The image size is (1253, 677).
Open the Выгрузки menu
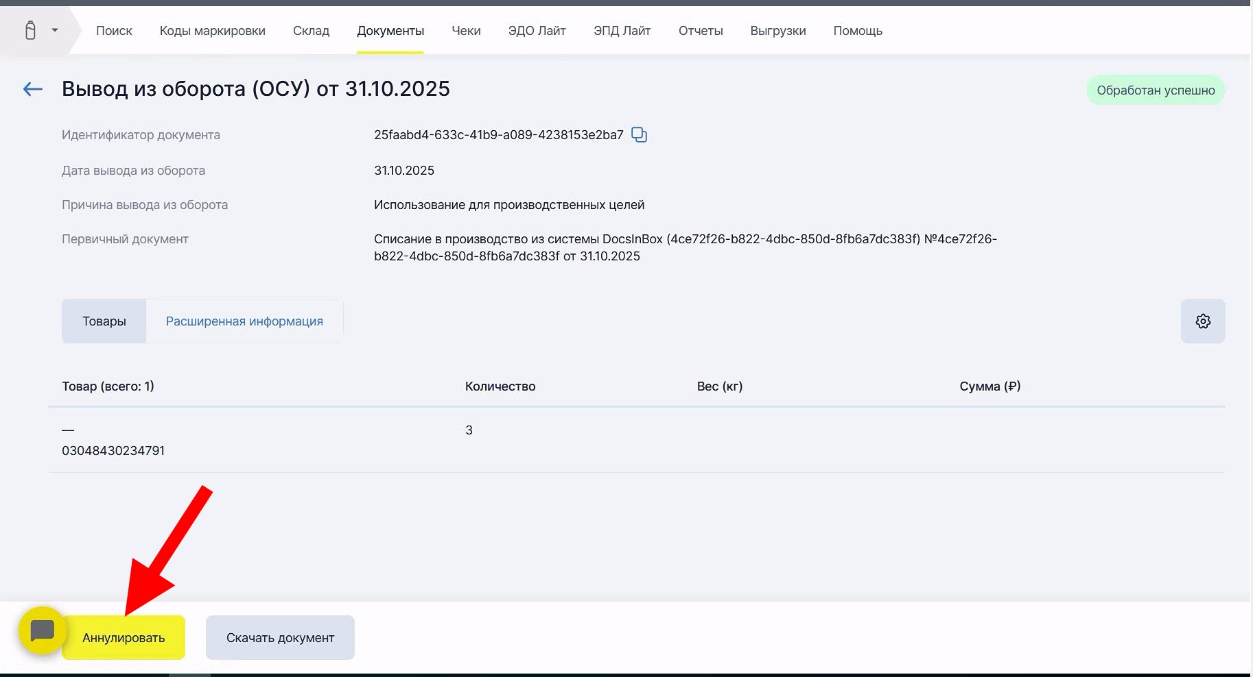(777, 31)
